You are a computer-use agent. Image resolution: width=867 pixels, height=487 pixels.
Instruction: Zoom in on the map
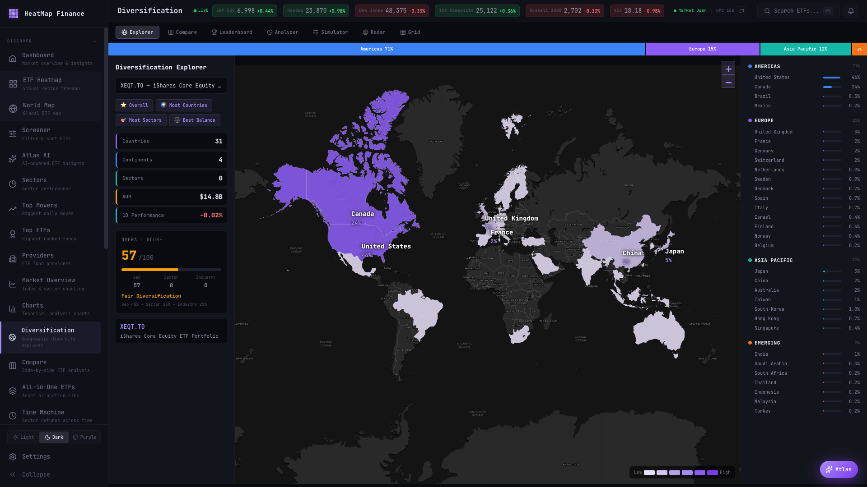tap(728, 69)
